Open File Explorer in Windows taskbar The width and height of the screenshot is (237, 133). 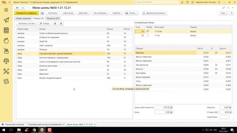(19, 130)
